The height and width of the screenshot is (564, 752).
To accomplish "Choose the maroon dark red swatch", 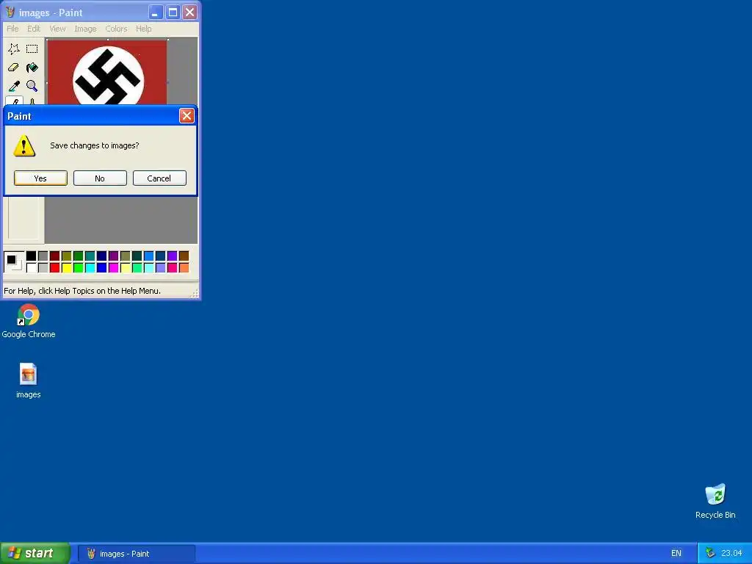I will coord(54,256).
